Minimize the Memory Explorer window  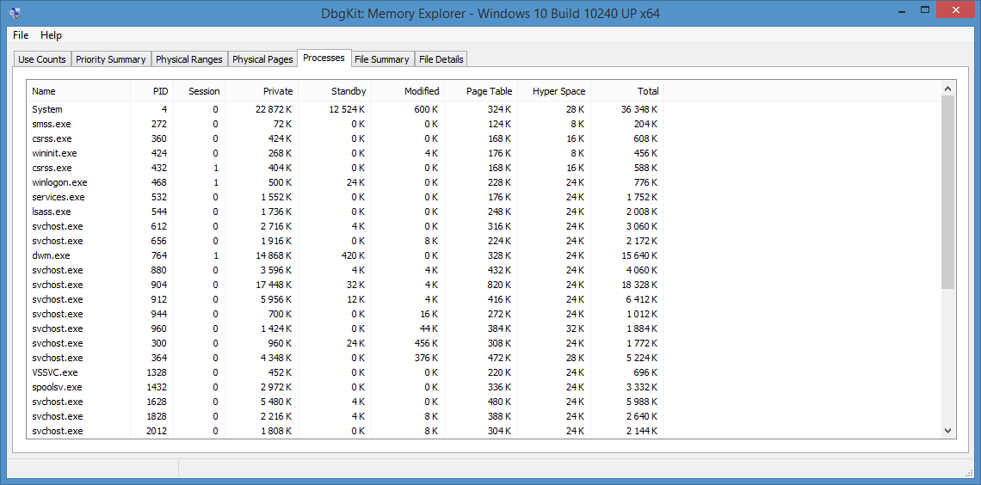click(x=902, y=10)
